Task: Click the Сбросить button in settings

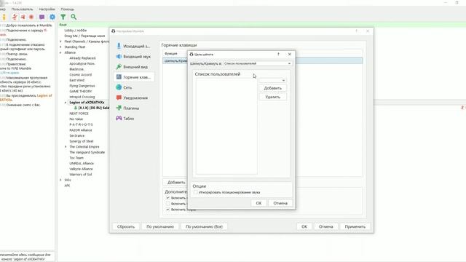Action: pyautogui.click(x=126, y=226)
